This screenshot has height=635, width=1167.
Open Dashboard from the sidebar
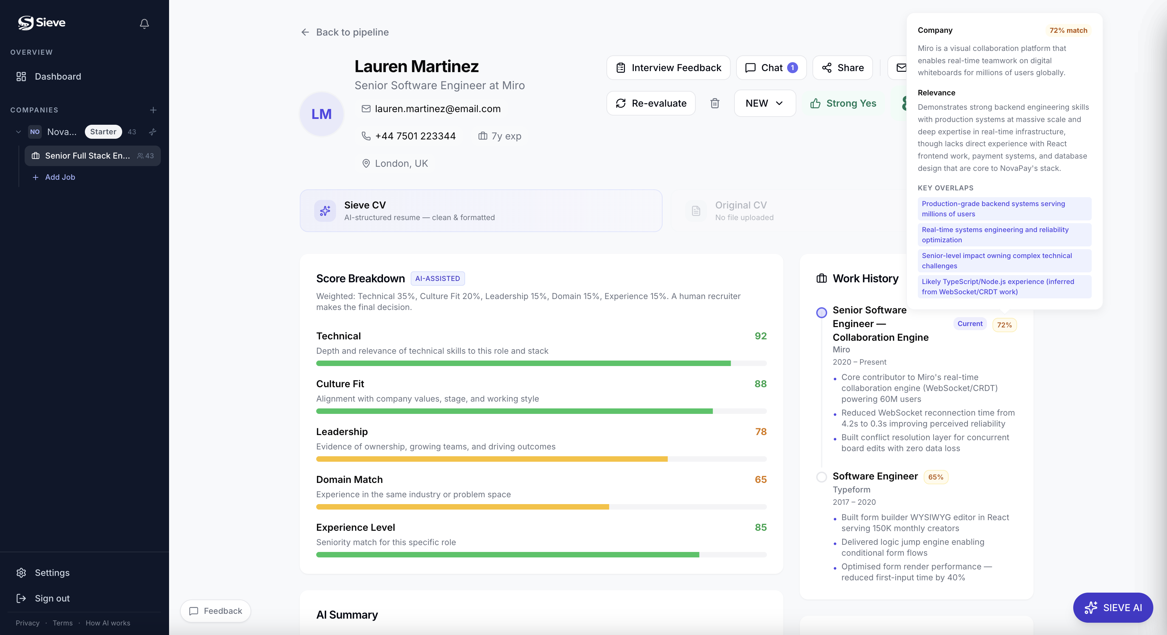point(57,77)
